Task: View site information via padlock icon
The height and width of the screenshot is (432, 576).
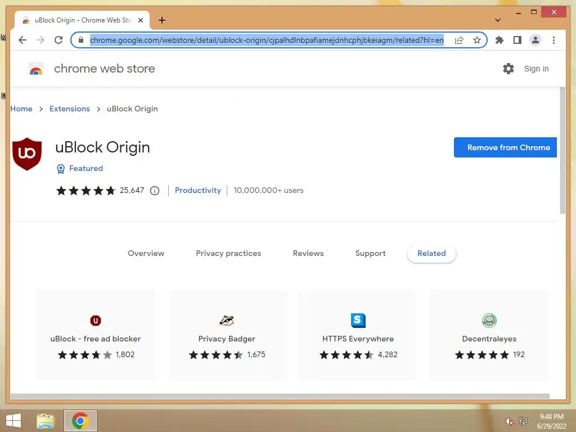Action: coord(81,40)
